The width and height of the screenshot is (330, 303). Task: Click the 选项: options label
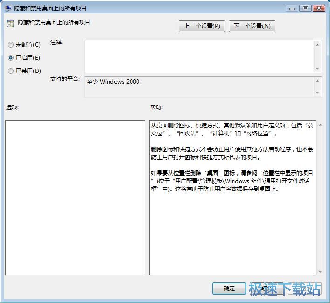click(12, 107)
